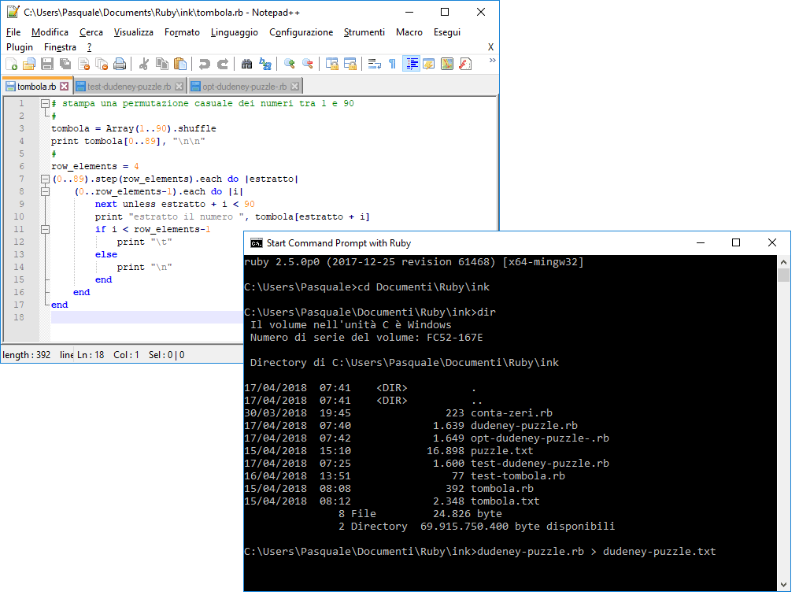Open the Formato menu
Image resolution: width=799 pixels, height=599 pixels.
coord(182,32)
